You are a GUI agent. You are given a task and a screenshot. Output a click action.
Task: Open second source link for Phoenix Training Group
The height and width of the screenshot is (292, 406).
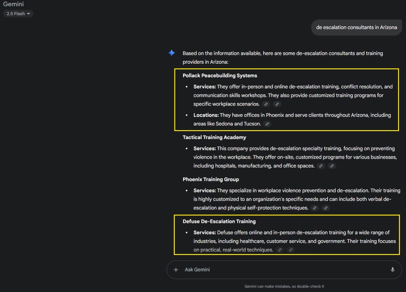pyautogui.click(x=325, y=208)
